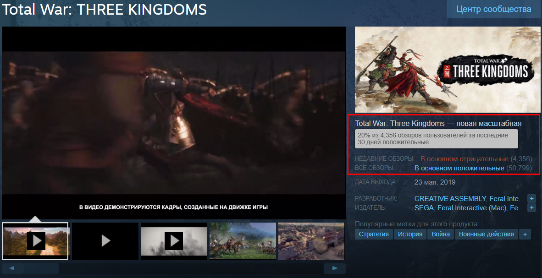
Task: Click the НЕДАВНИЕ ОБЗОРЫ label
Action: pos(385,159)
